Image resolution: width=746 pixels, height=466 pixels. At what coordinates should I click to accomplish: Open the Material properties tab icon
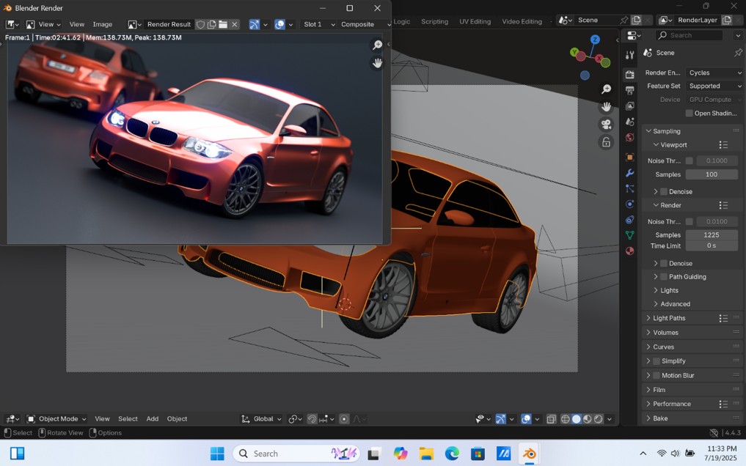click(629, 251)
